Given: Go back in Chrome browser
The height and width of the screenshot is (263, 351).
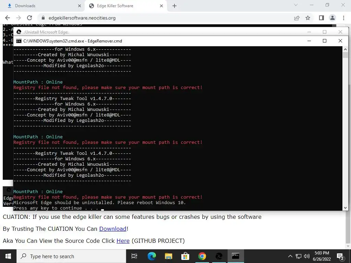Looking at the screenshot, I should 8,18.
